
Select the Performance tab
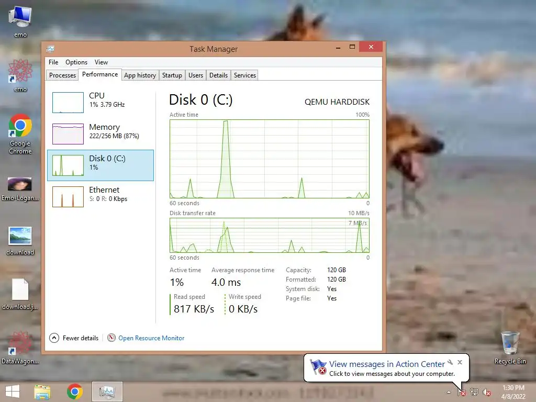point(100,74)
